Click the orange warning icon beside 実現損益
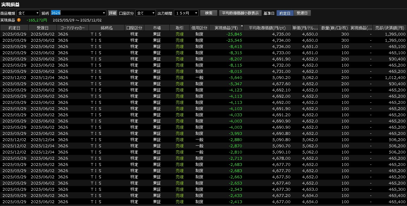This screenshot has height=206, width=407. (x=19, y=20)
